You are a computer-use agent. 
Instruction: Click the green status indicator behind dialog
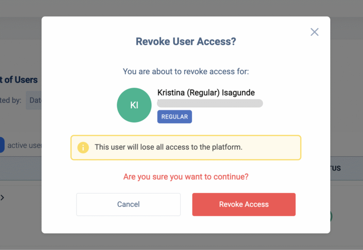331,216
